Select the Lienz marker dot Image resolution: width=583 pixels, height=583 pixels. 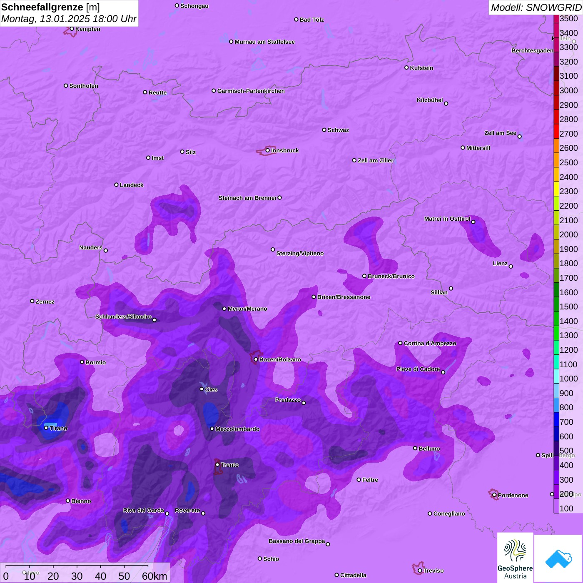(511, 267)
